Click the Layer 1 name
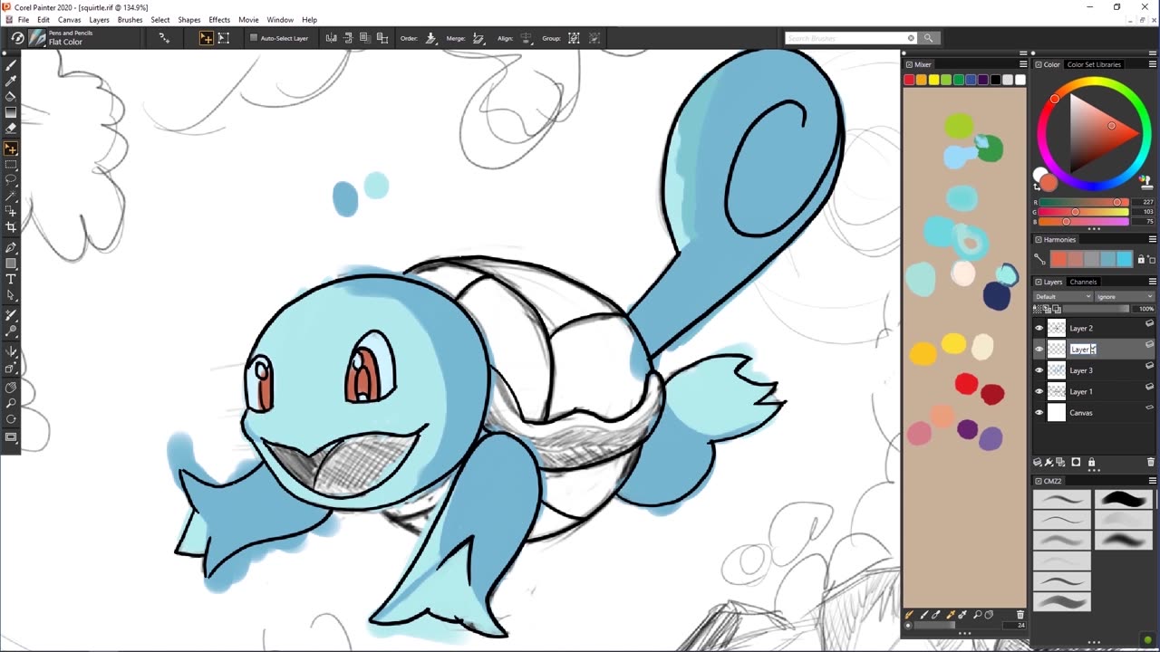The width and height of the screenshot is (1160, 652). point(1080,391)
